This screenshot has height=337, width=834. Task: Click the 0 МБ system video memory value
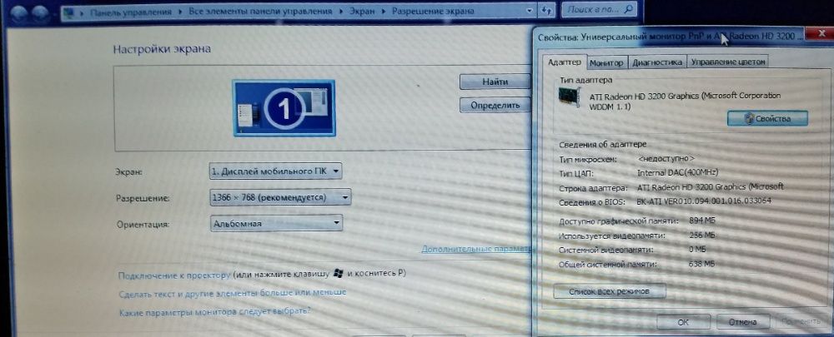pos(697,249)
